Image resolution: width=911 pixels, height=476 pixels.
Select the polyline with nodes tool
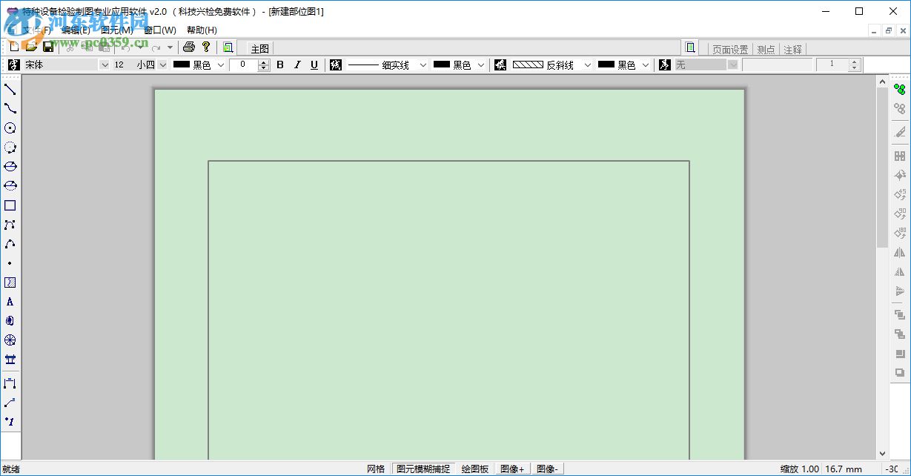[10, 225]
